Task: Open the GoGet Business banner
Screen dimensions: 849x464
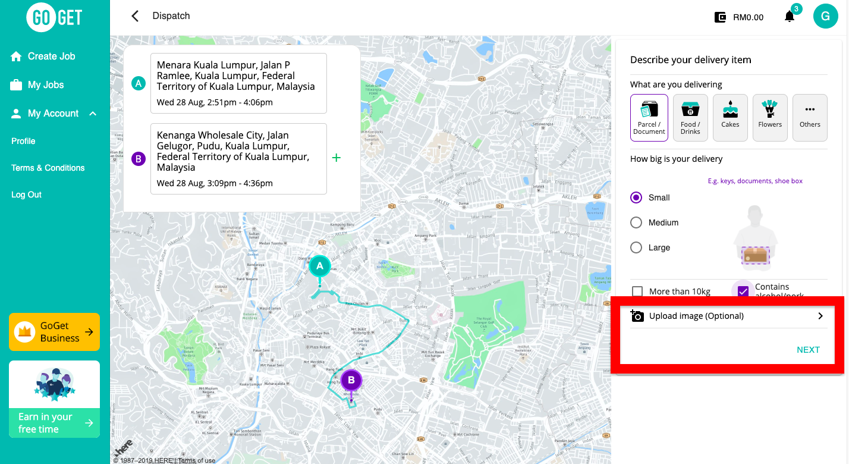Action: pyautogui.click(x=54, y=332)
